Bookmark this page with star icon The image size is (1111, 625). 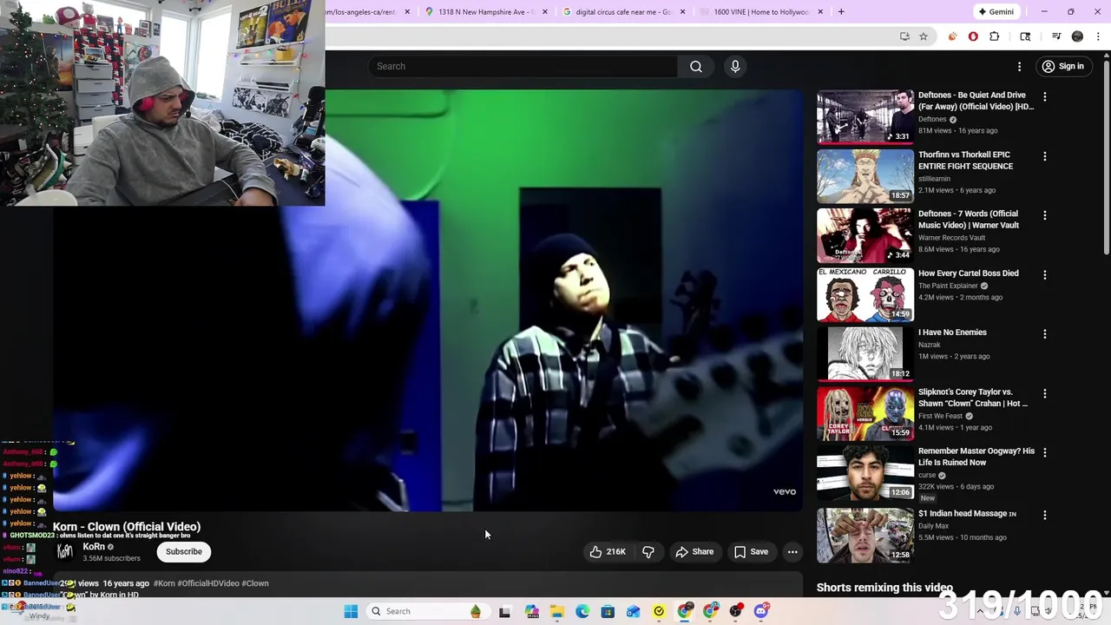click(924, 36)
